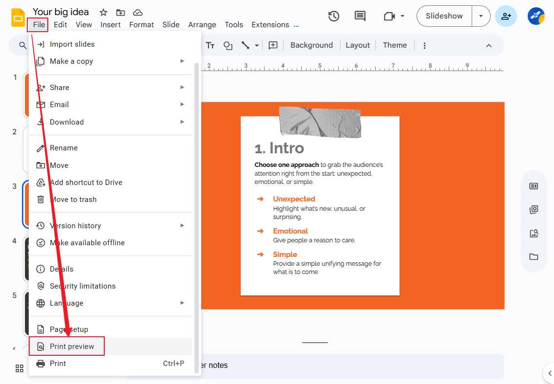Select the shape tool
554x384 pixels.
(228, 45)
